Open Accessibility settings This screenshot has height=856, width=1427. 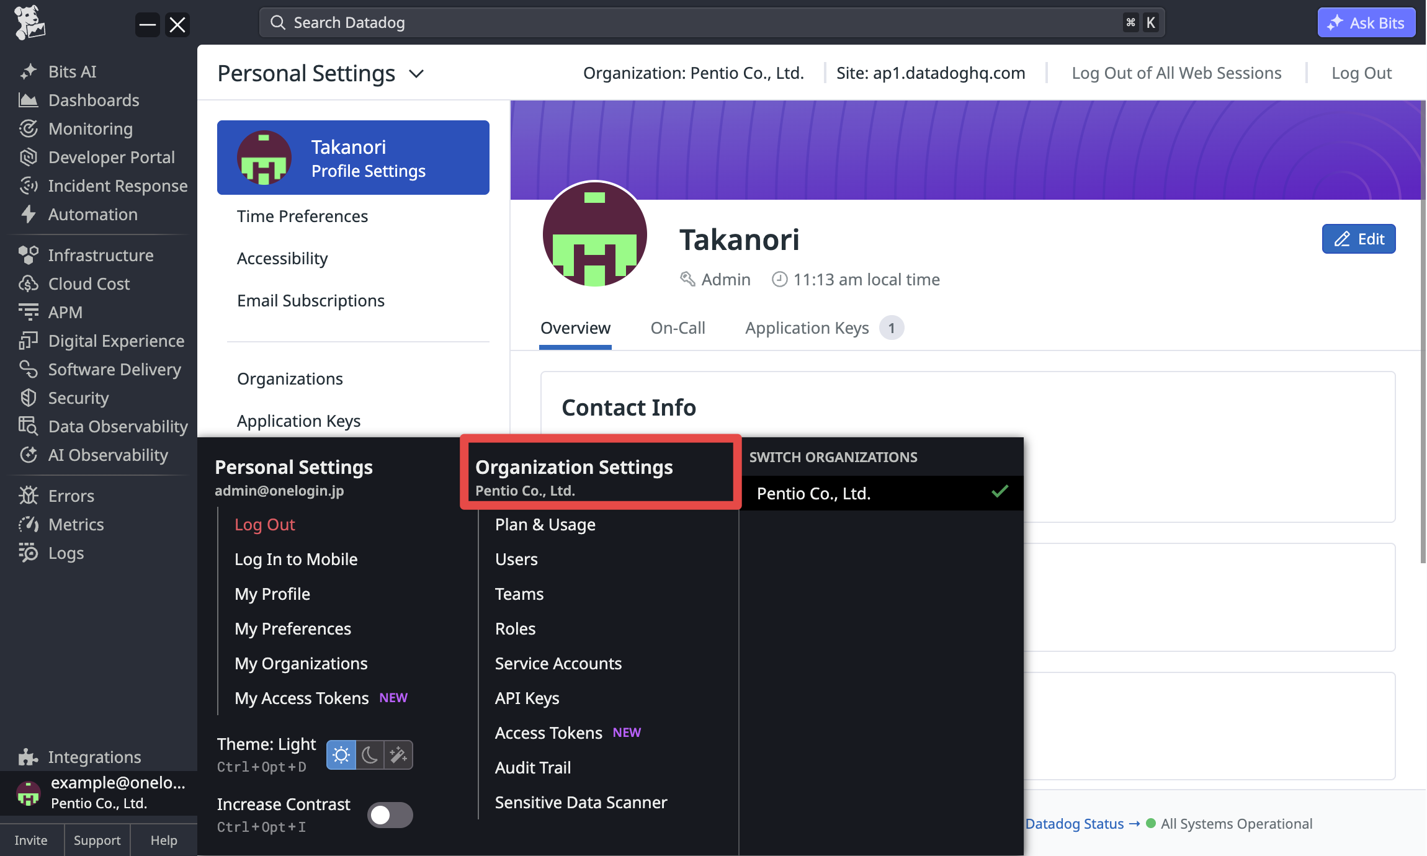[x=282, y=258]
